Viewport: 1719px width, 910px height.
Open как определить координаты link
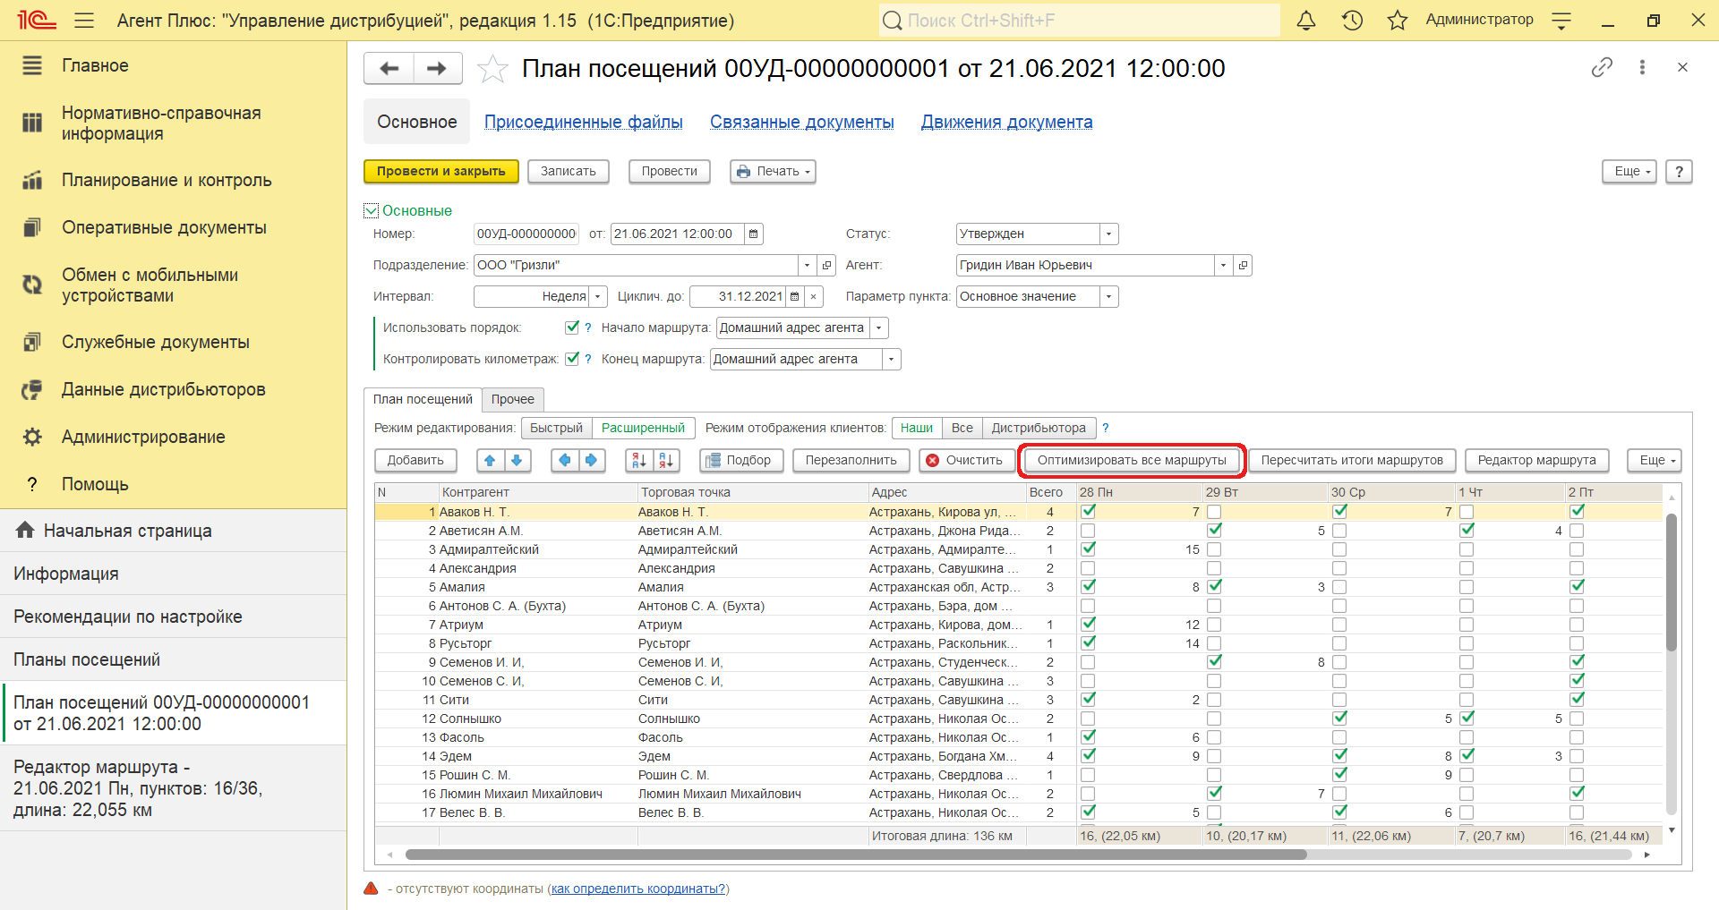click(x=638, y=889)
